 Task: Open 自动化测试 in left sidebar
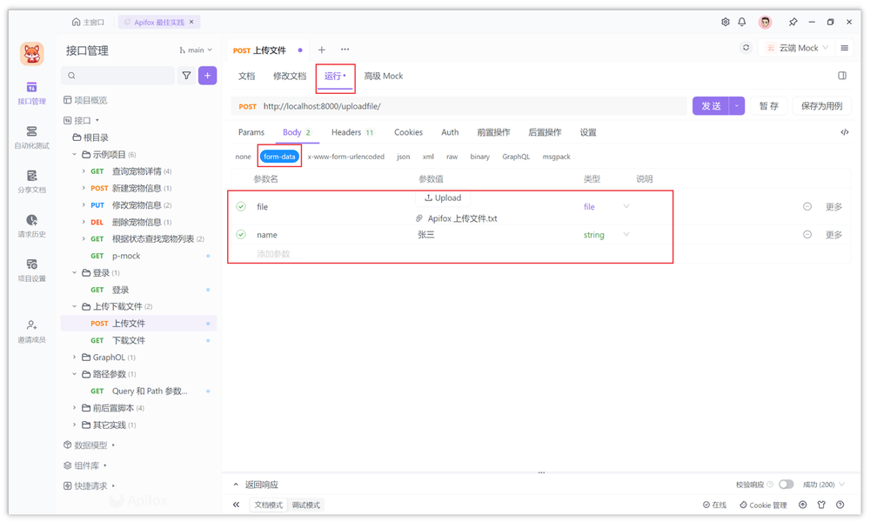pos(31,137)
